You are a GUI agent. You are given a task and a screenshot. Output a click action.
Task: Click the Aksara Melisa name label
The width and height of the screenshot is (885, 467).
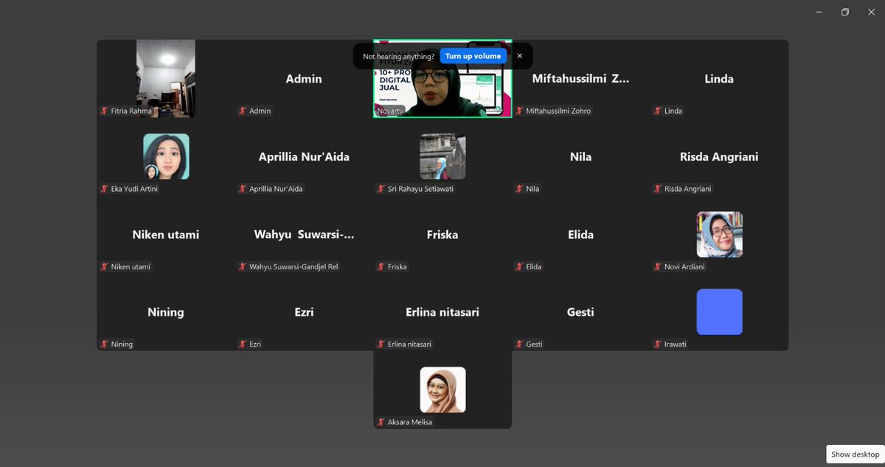click(x=410, y=422)
